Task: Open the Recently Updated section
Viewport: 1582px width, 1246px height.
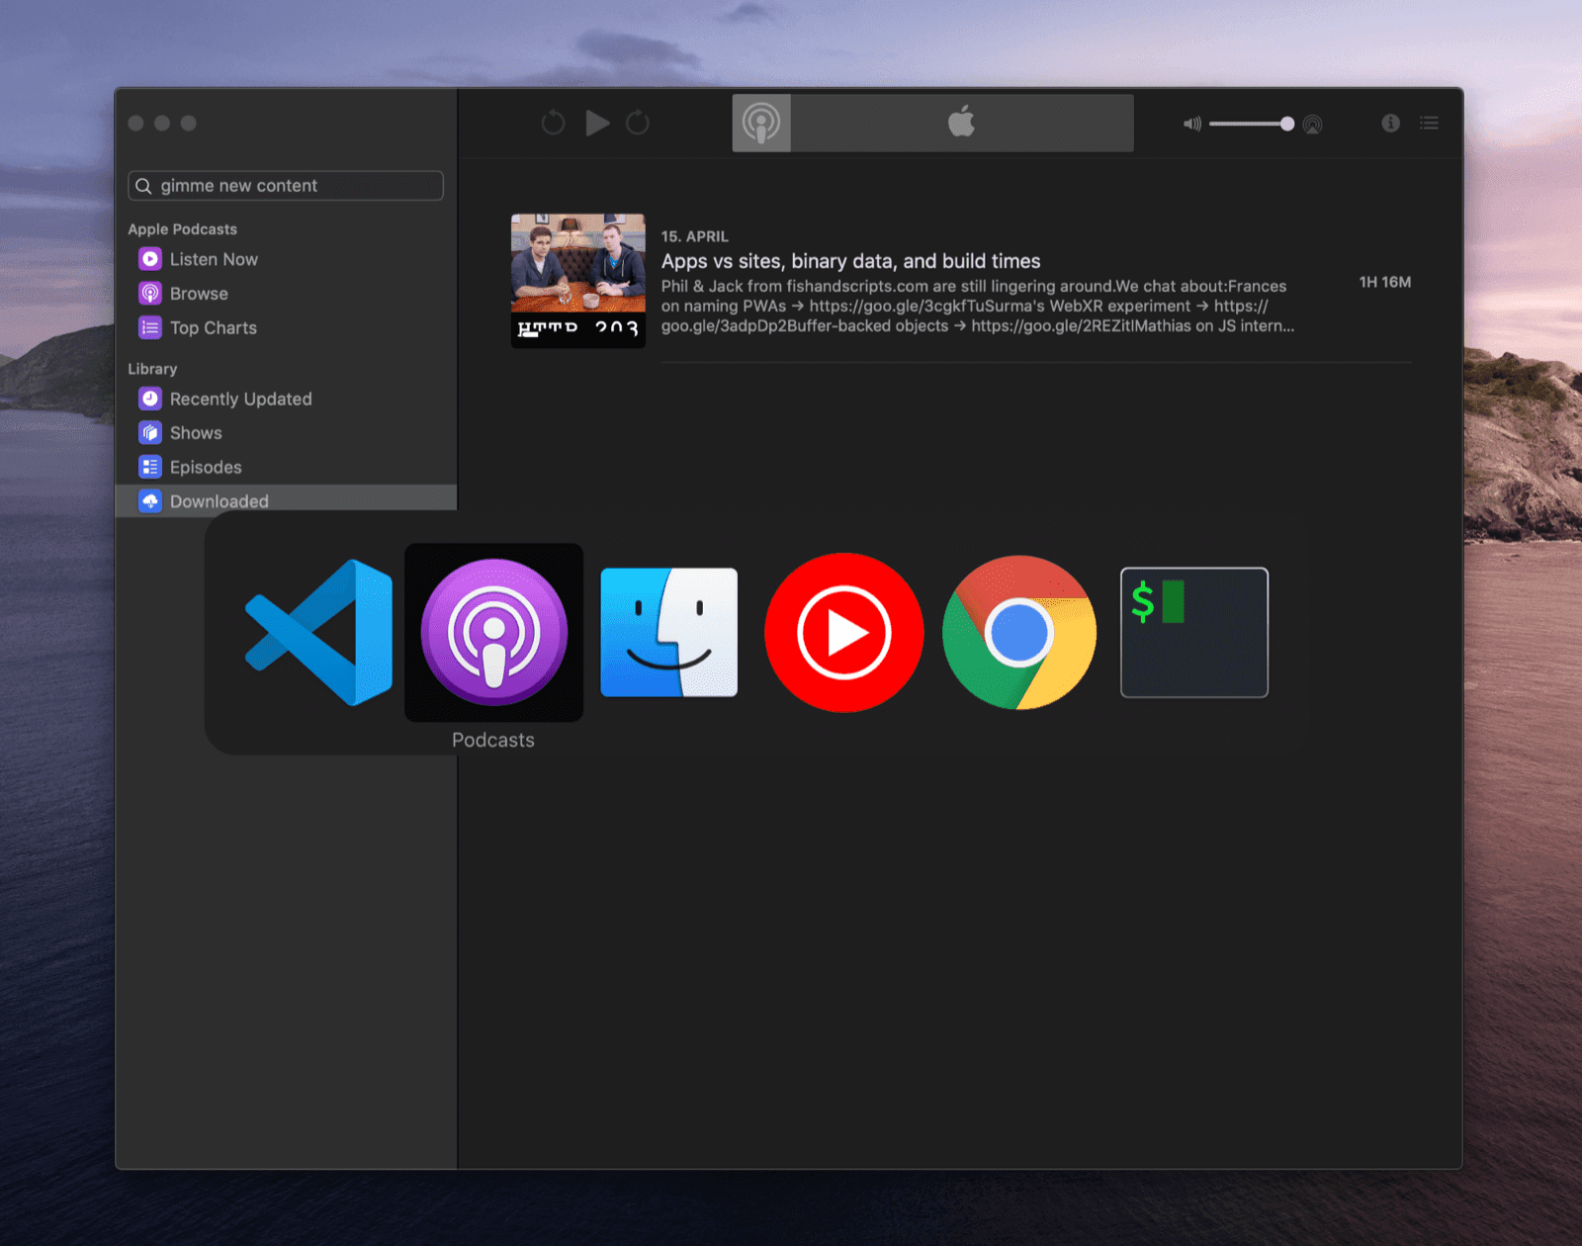Action: tap(240, 399)
